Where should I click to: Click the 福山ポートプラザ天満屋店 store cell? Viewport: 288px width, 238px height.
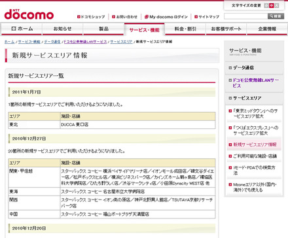(137, 214)
